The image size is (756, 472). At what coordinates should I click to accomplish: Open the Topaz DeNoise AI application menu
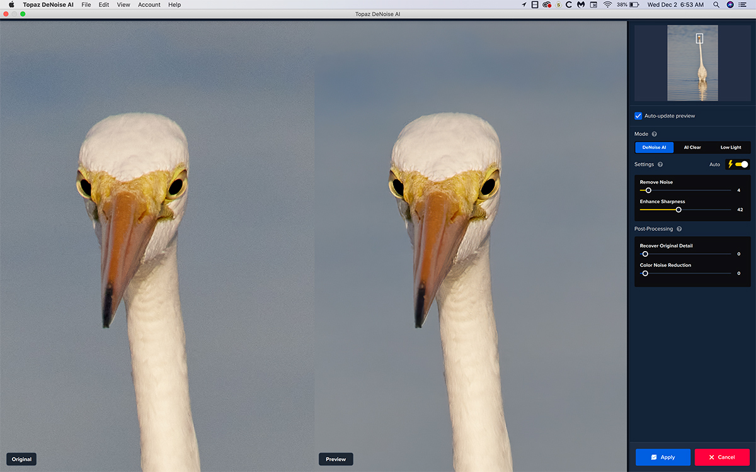pyautogui.click(x=49, y=4)
